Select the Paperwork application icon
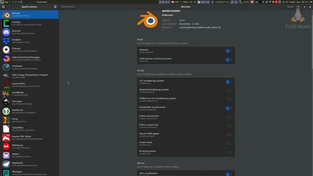 pyautogui.click(x=6, y=164)
